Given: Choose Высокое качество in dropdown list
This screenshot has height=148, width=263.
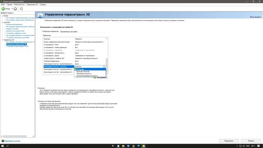Looking at the screenshot, I should [x=90, y=72].
